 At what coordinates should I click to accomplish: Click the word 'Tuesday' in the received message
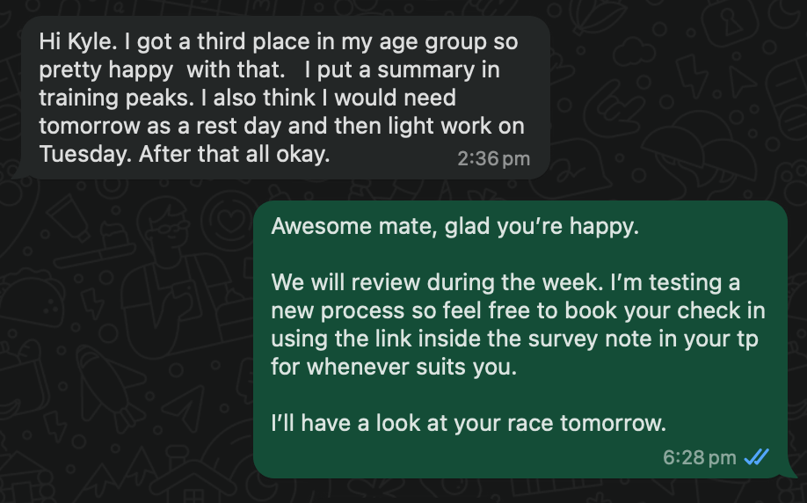coord(85,153)
